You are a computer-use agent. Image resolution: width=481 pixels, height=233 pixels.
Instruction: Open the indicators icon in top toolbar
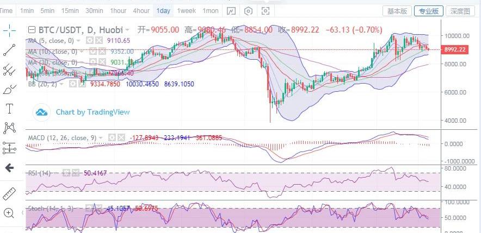(x=232, y=11)
